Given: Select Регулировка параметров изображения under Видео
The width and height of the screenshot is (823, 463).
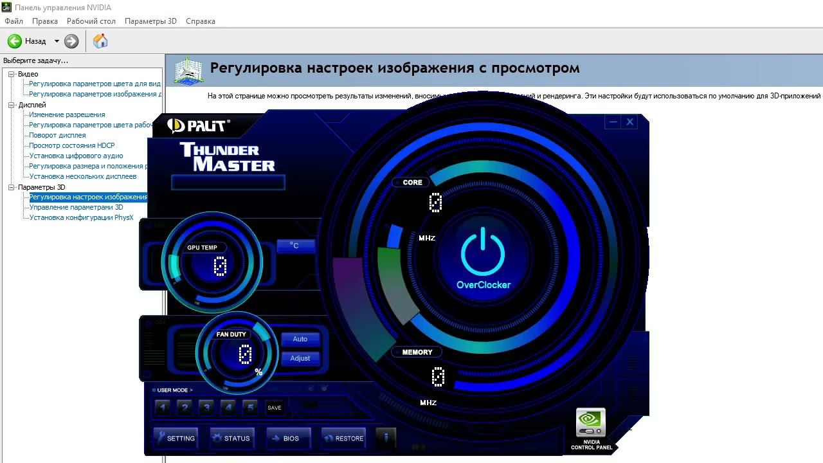Looking at the screenshot, I should (x=95, y=94).
